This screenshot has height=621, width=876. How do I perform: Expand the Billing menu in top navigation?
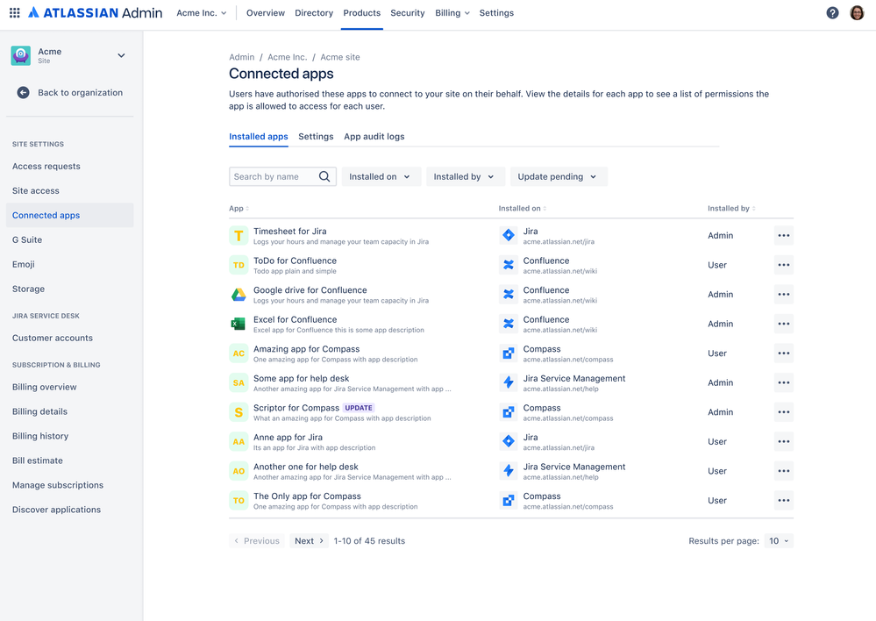pos(452,13)
